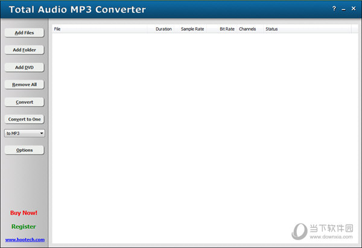The height and width of the screenshot is (248, 362).
Task: Open help with the question mark icon
Action: coord(334,9)
